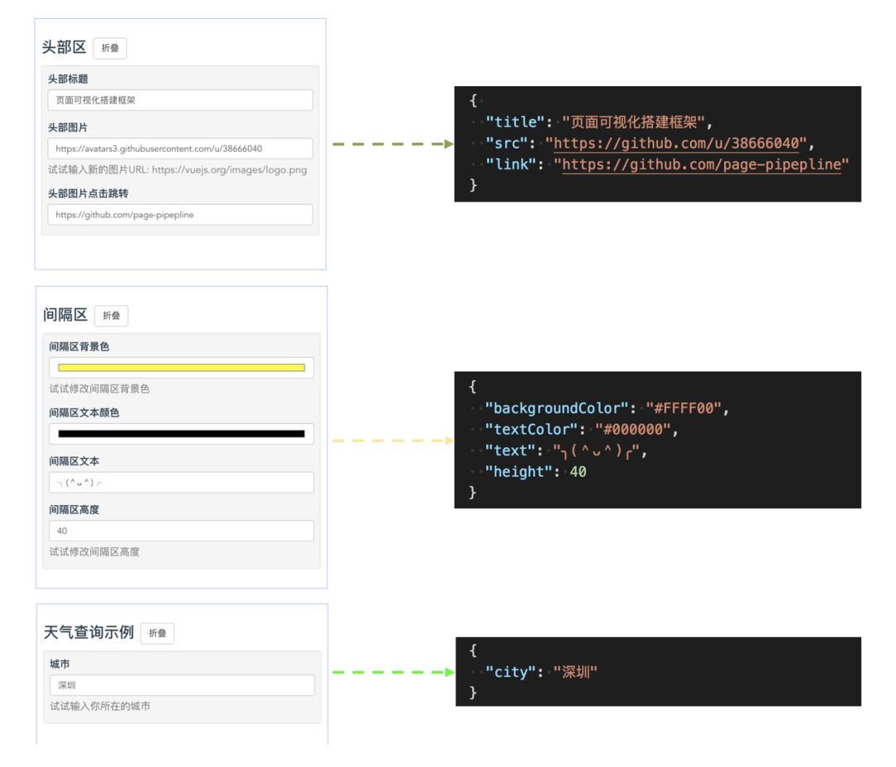Select the 头部图片点击跳转 link input

point(180,215)
